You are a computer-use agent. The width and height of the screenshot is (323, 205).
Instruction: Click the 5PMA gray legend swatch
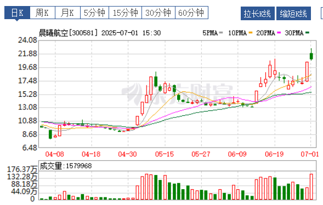click(221, 33)
